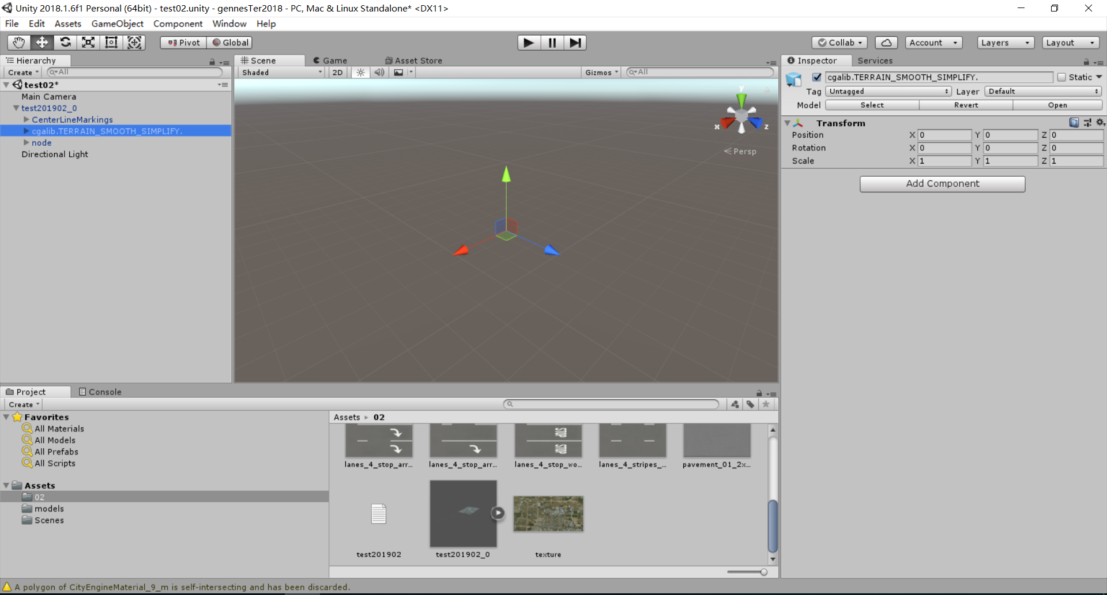This screenshot has height=595, width=1107.
Task: Expand the CenterLineMarkings object
Action: coord(26,119)
